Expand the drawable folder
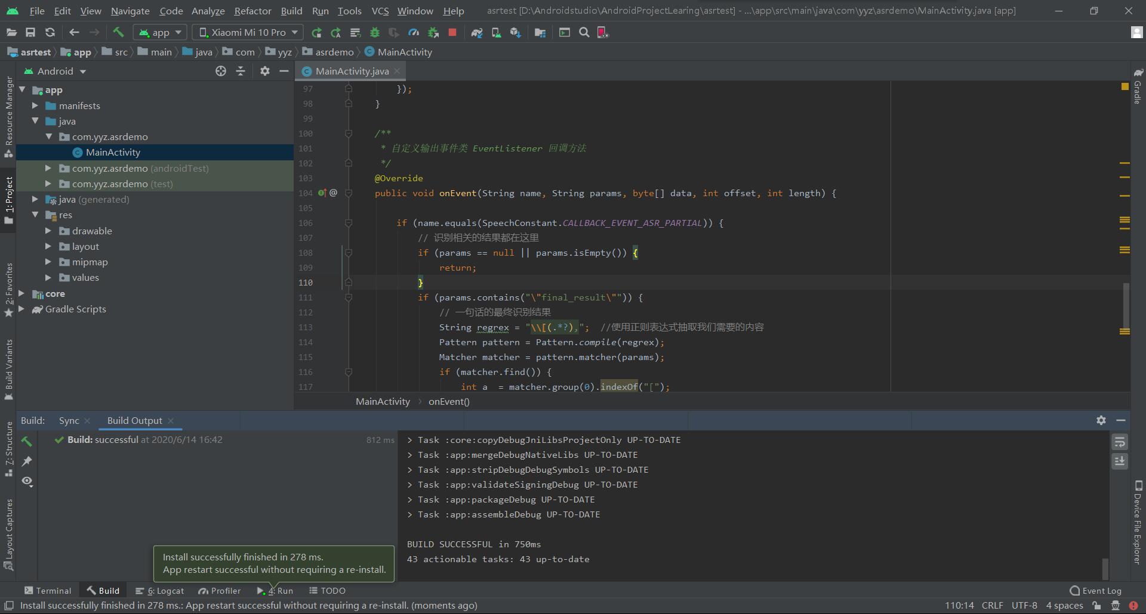The image size is (1146, 614). point(48,231)
